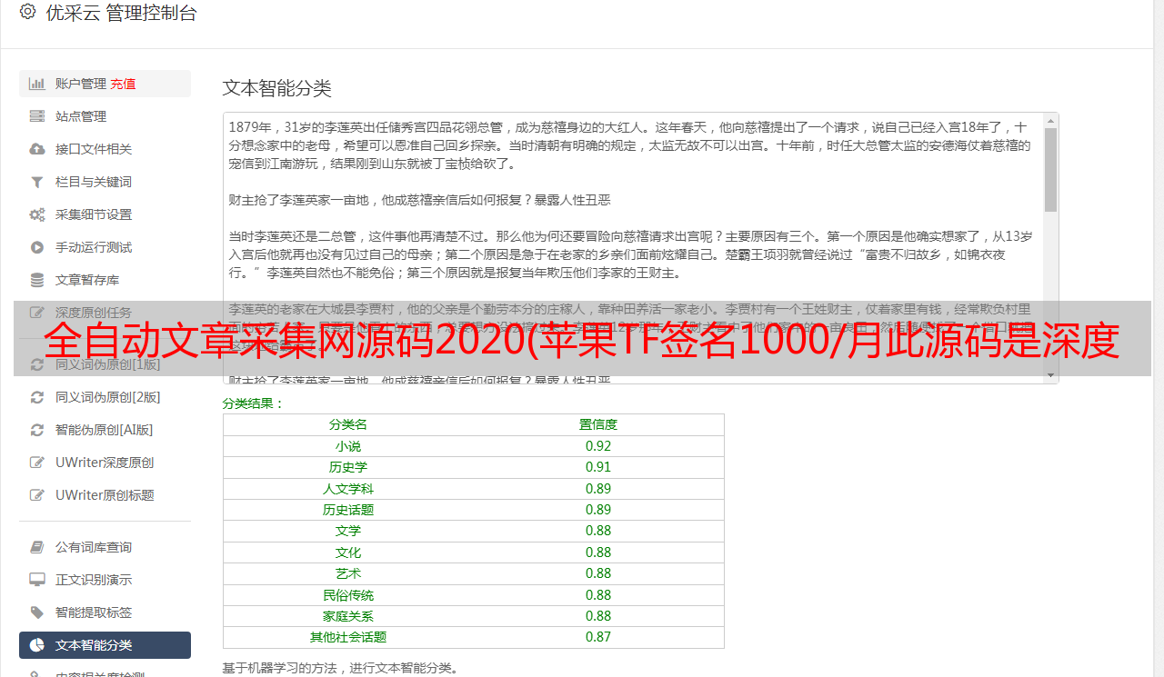
Task: Click the bar chart icon for 账户管理
Action: pyautogui.click(x=37, y=84)
